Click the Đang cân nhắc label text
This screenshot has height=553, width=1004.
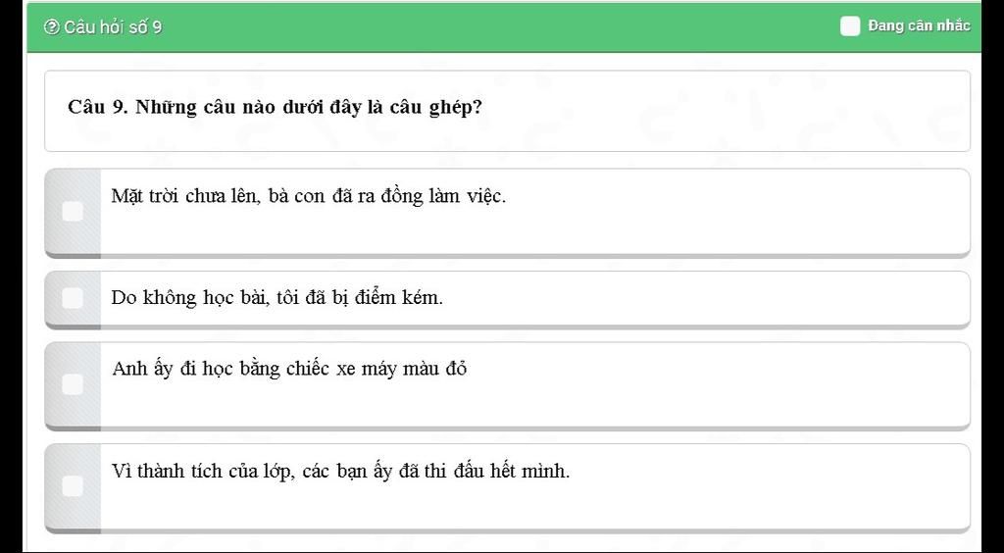(919, 26)
